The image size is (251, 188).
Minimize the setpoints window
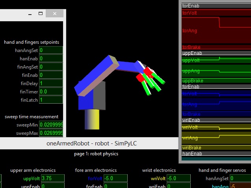tap(30, 14)
